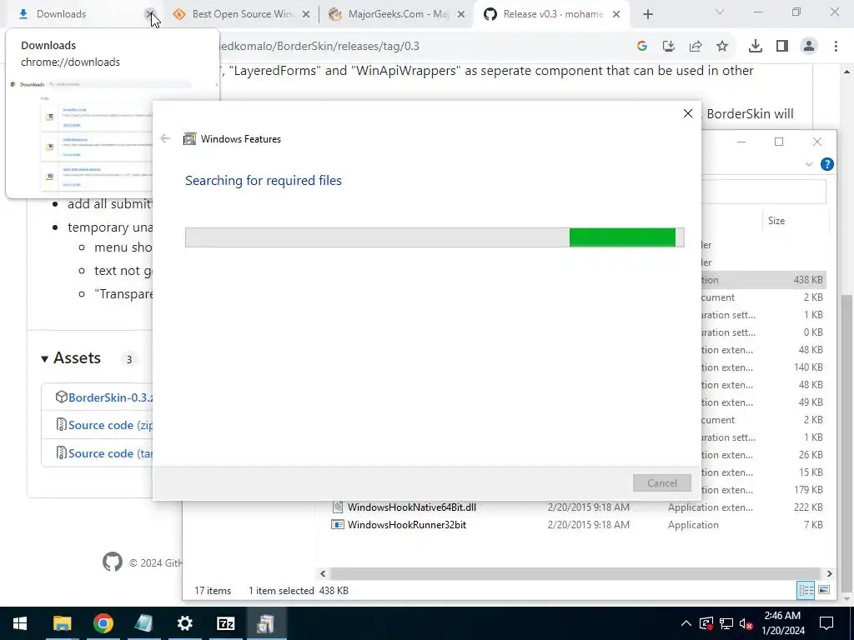This screenshot has width=854, height=640.
Task: Click the Chrome page scroll up arrow
Action: pos(847,72)
